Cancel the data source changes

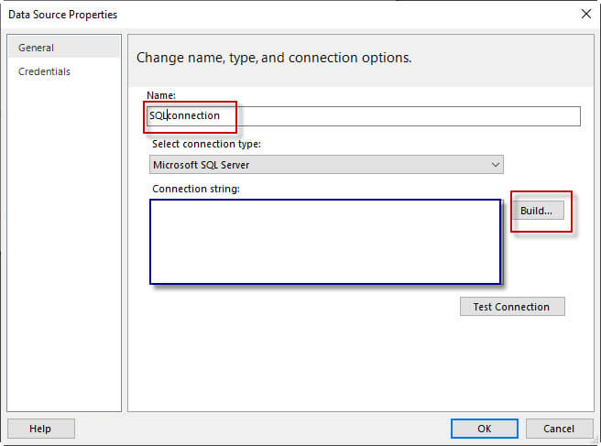click(559, 429)
